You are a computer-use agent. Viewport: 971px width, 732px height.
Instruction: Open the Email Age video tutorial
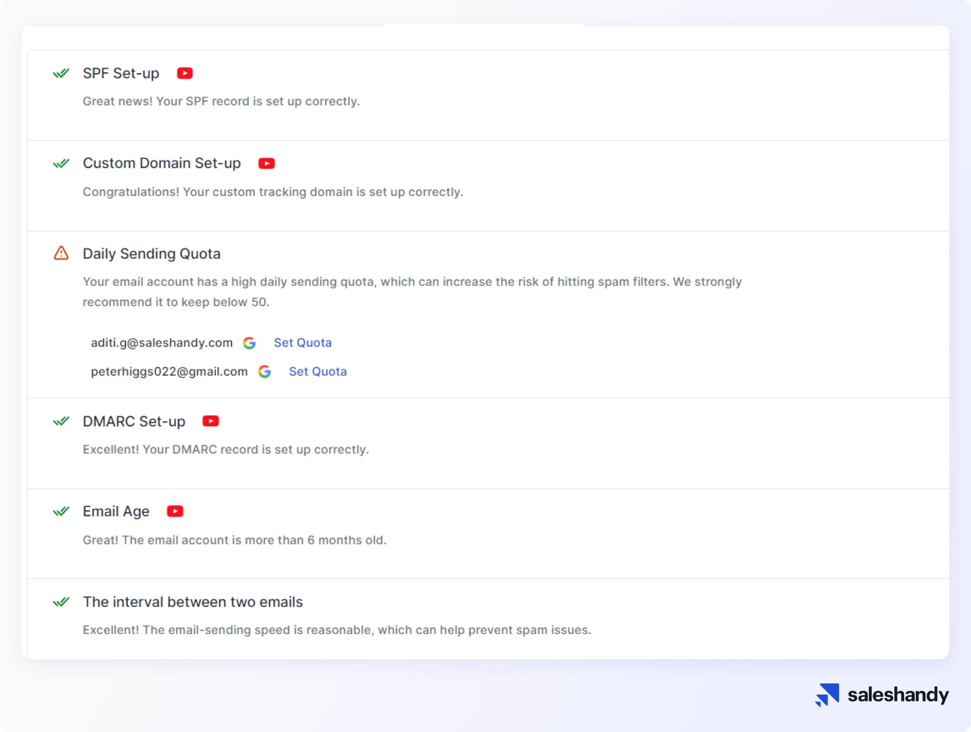[x=175, y=511]
